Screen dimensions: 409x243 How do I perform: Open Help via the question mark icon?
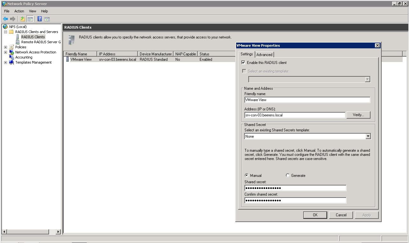[x=39, y=19]
